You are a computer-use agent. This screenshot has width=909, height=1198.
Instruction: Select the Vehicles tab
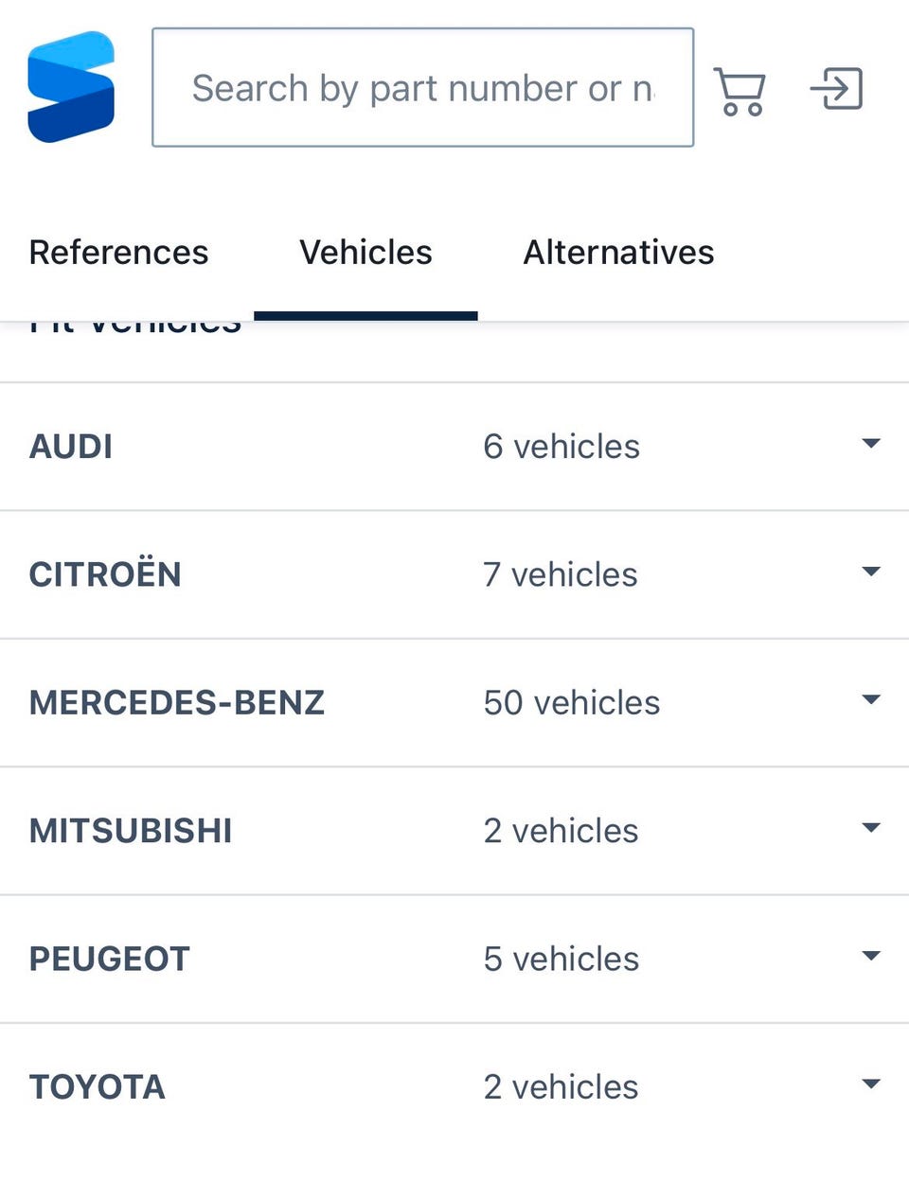click(365, 253)
